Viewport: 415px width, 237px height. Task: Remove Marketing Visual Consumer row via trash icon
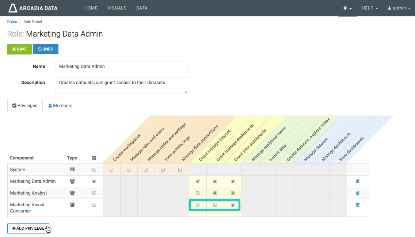tap(358, 205)
